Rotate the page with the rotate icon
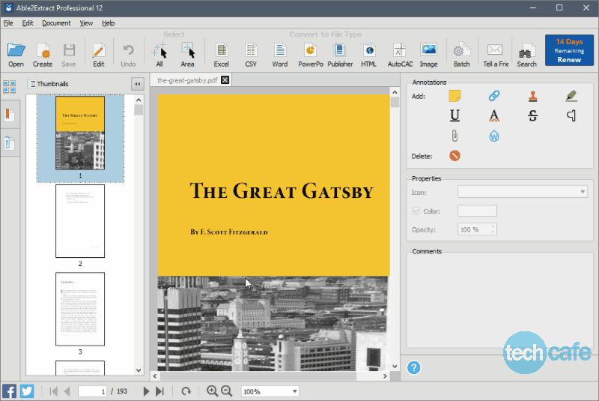 (x=186, y=391)
